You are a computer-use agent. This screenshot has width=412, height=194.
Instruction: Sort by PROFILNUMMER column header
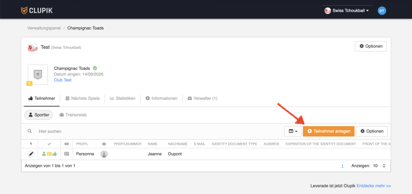tap(128, 144)
